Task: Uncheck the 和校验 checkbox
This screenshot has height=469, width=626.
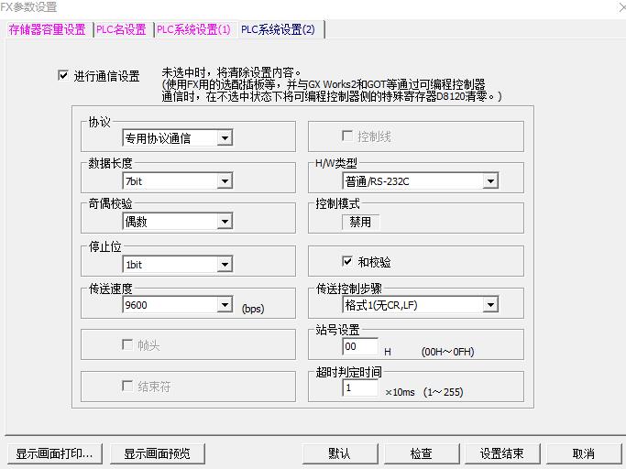Action: click(347, 262)
